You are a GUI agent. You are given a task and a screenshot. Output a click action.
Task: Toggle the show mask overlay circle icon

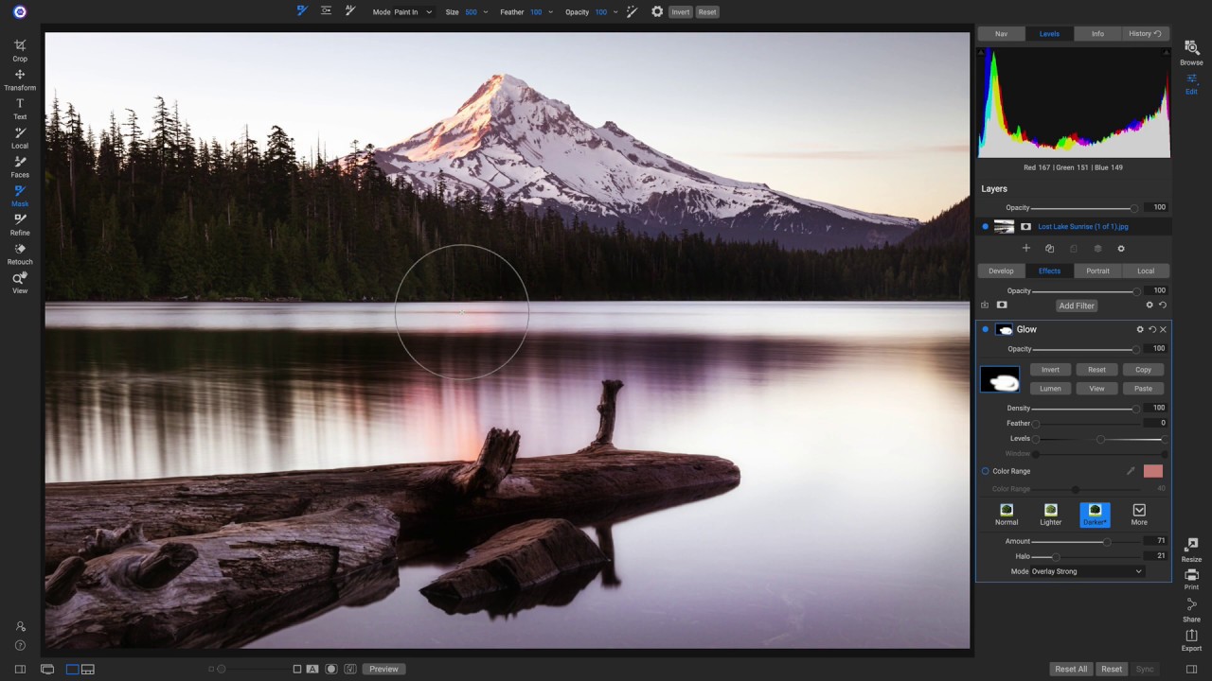331,669
